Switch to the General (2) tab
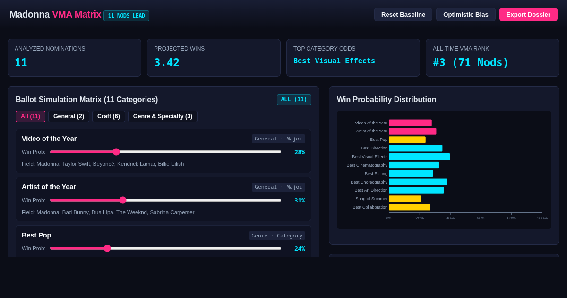This screenshot has height=298, width=567. (69, 116)
